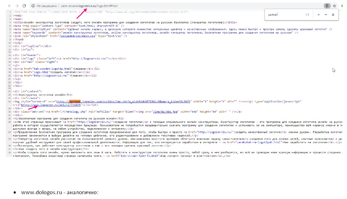Click the kak-sozdat-logotip.html Справка list line

(56, 69)
